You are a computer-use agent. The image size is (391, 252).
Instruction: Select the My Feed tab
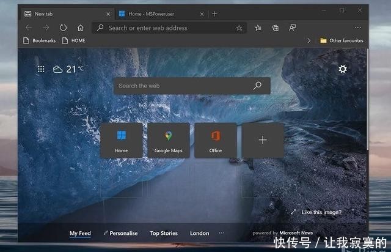80,233
